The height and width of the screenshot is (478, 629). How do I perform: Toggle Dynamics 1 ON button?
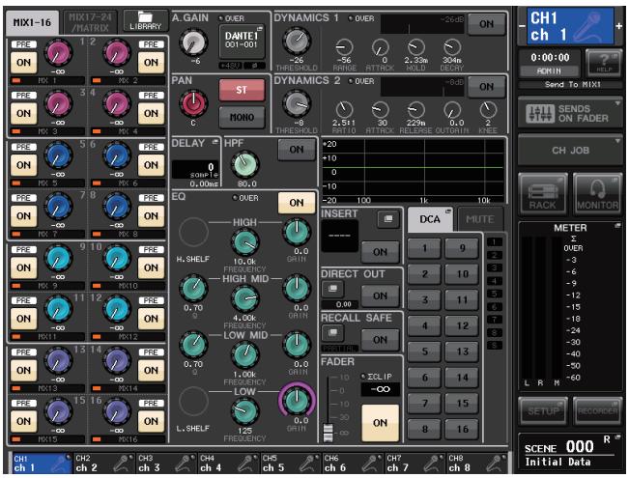tap(486, 24)
